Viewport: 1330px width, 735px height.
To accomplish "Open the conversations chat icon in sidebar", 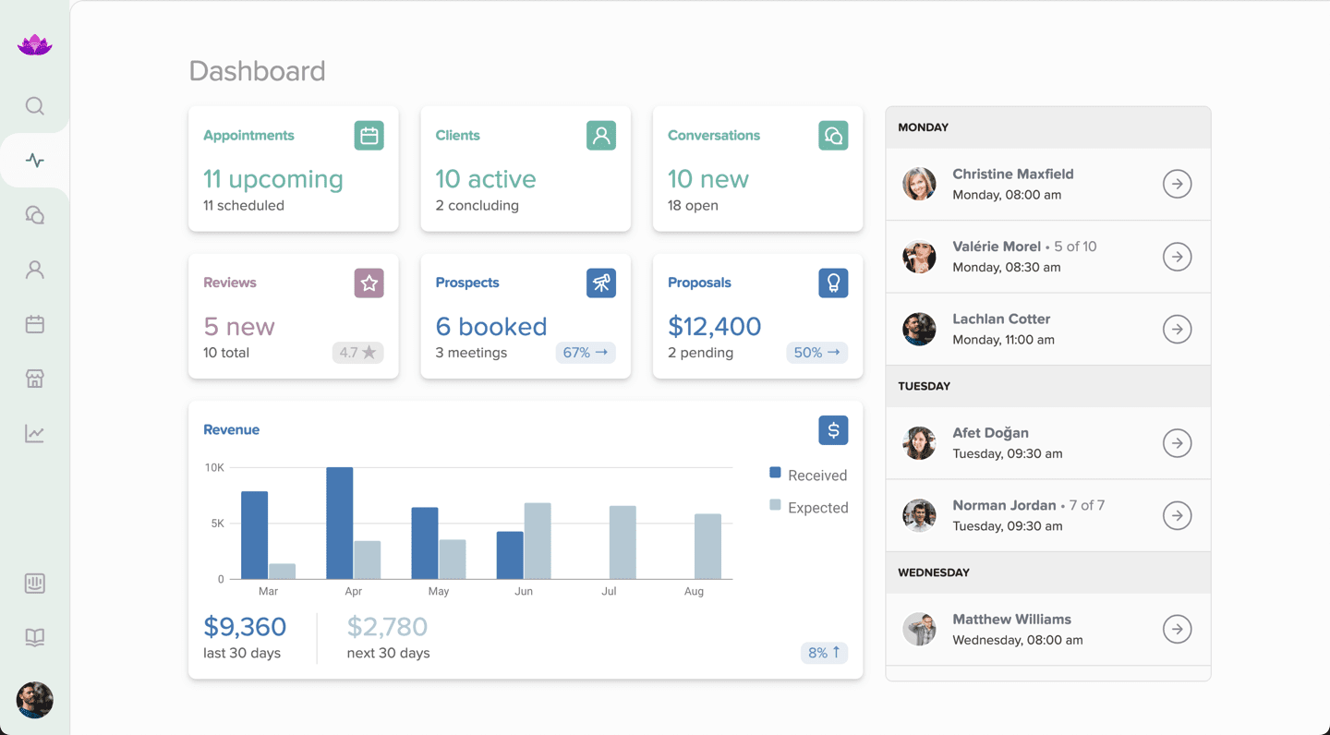I will 34,214.
